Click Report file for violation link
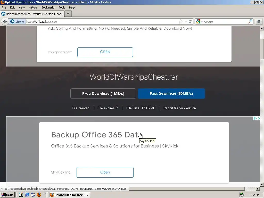This screenshot has width=264, height=198. coord(180,108)
